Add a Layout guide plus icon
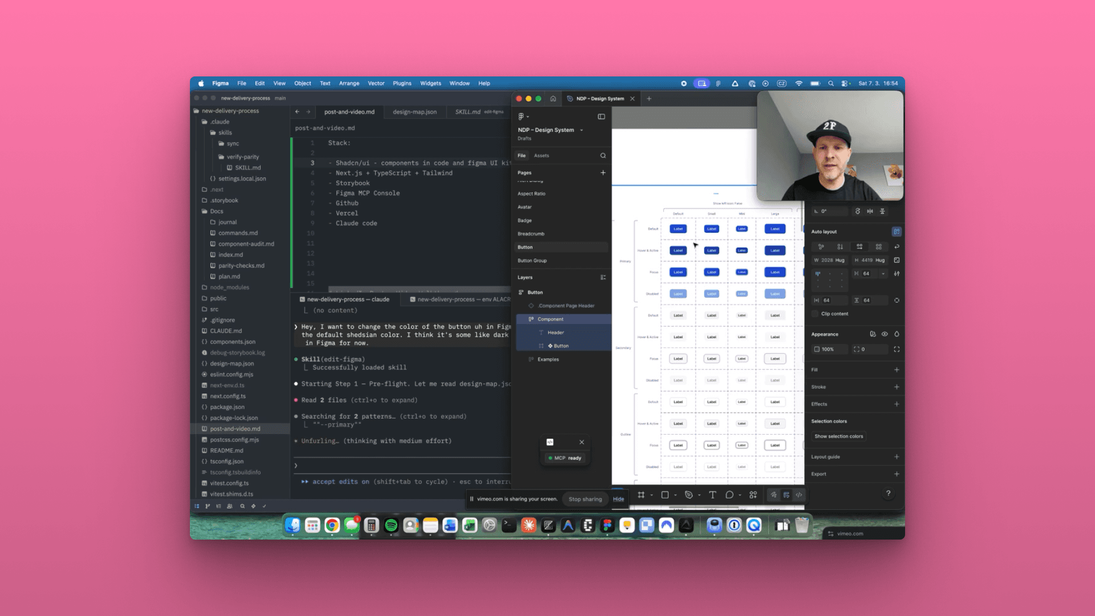Image resolution: width=1095 pixels, height=616 pixels. click(x=897, y=457)
